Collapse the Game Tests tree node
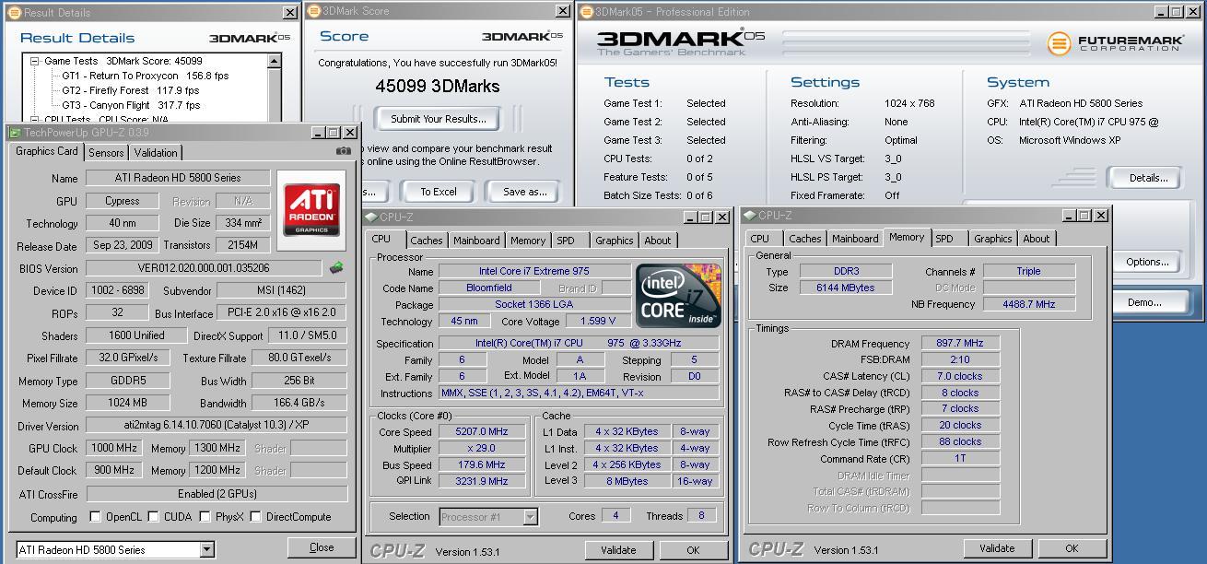Viewport: 1207px width, 564px height. pyautogui.click(x=35, y=61)
